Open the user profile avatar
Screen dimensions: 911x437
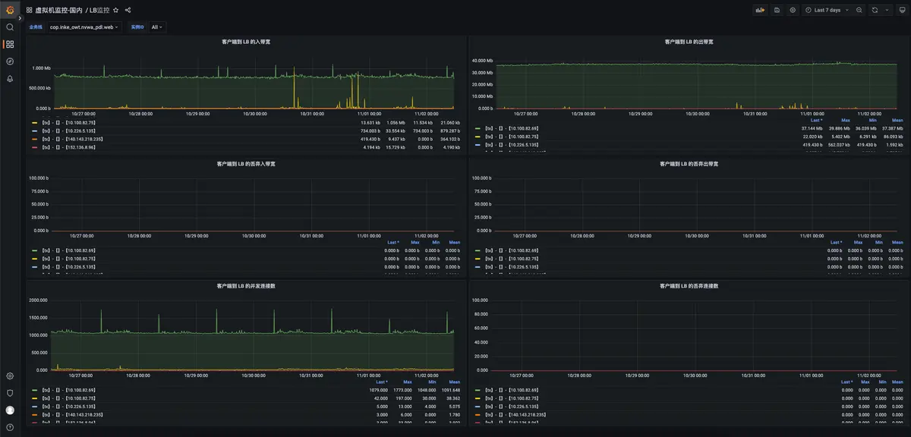[x=10, y=410]
